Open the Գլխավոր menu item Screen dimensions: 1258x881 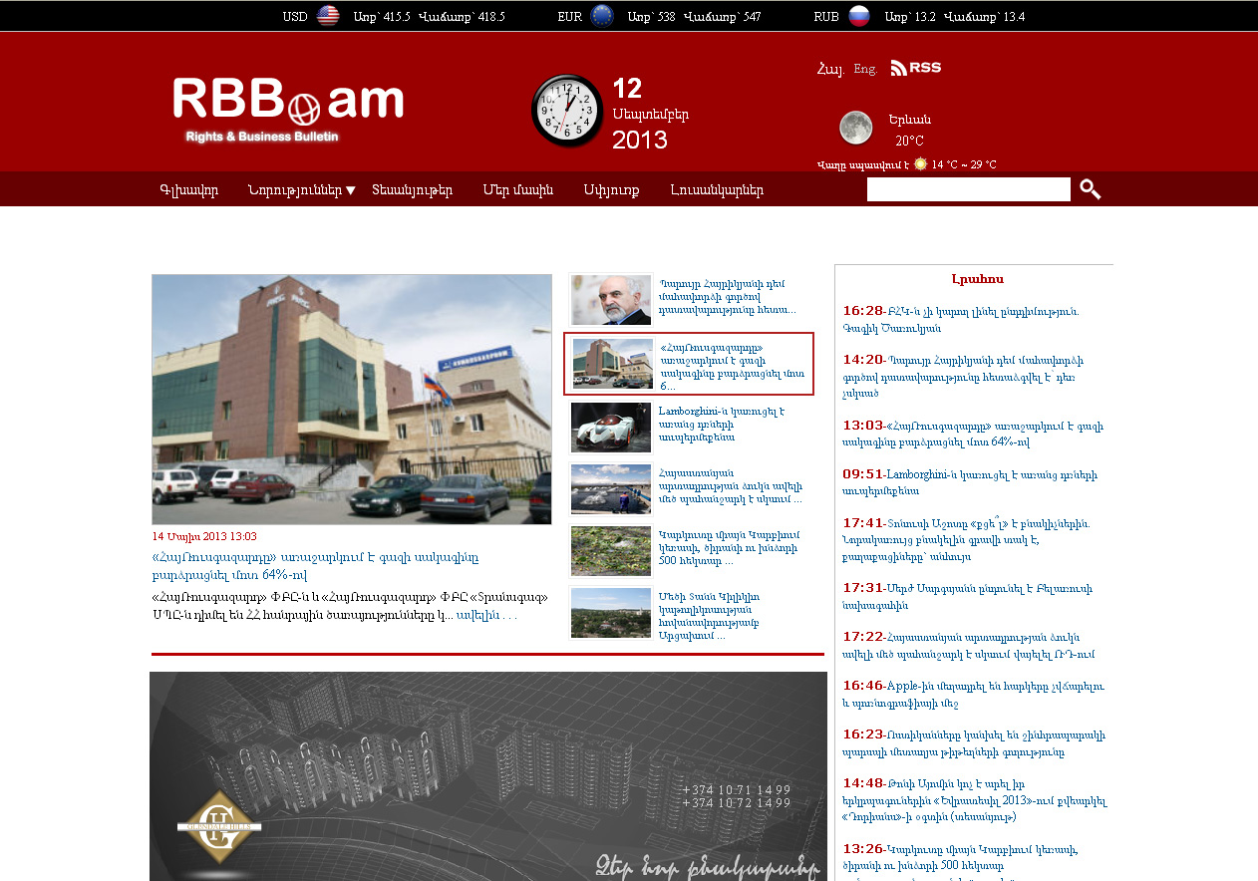[x=188, y=190]
